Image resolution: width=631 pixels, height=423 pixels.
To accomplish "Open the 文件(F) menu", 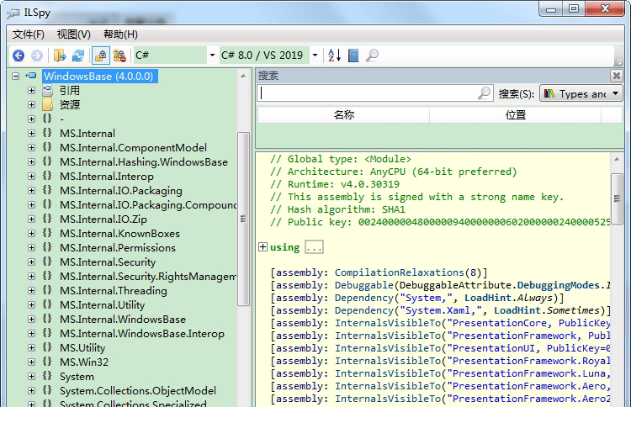I will pyautogui.click(x=29, y=34).
